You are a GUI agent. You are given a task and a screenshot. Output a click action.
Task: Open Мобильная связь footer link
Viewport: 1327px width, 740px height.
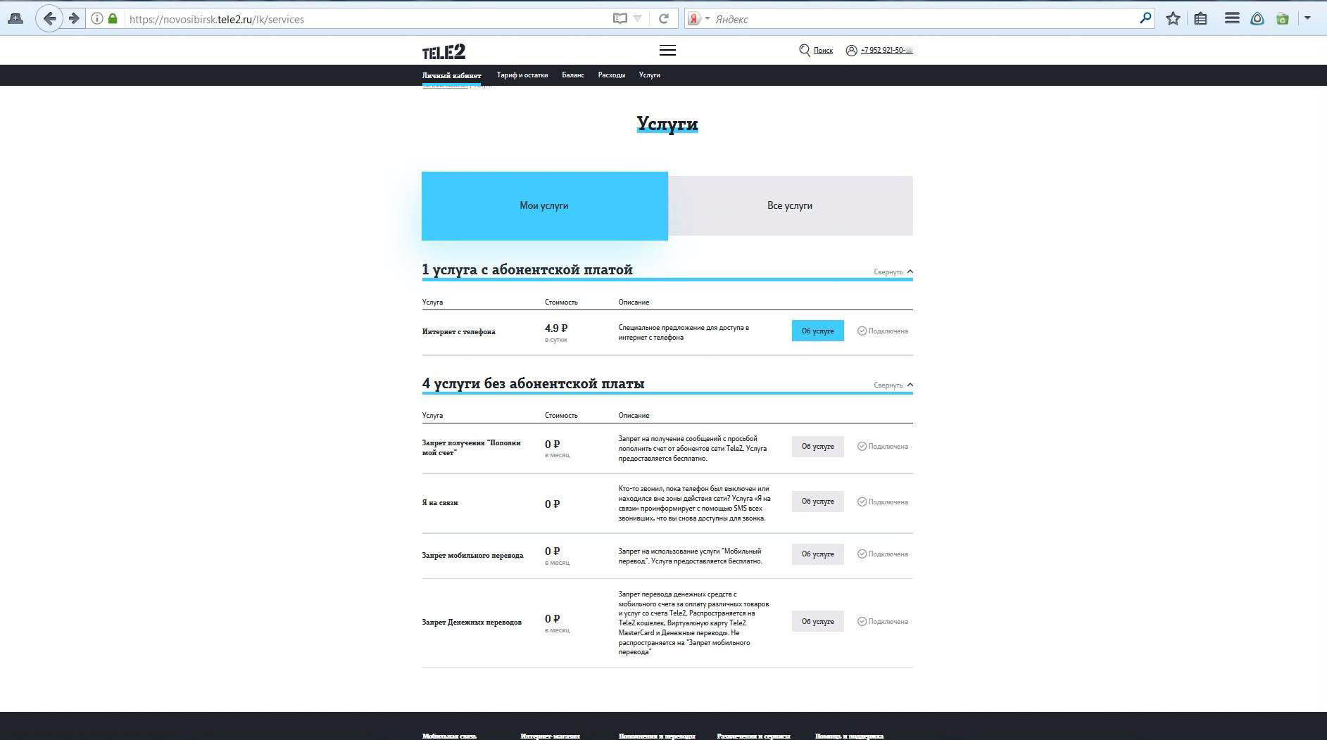(449, 736)
